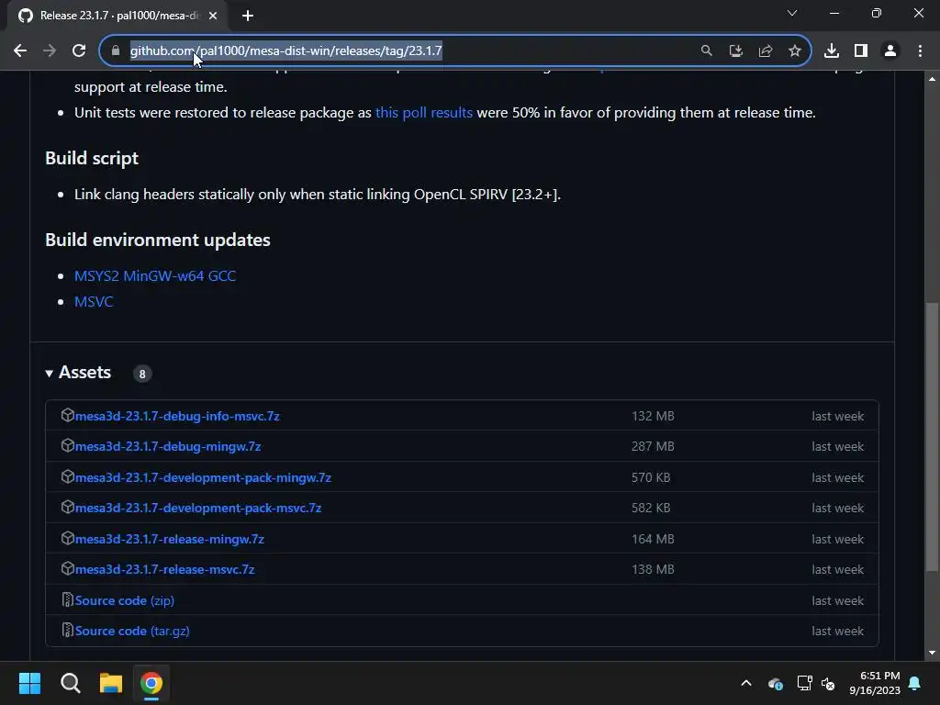Open the clock showing 6:51 PM

pos(875,683)
